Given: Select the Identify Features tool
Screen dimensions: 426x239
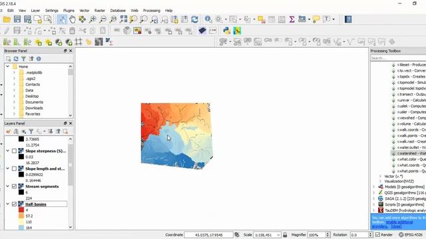Looking at the screenshot, I should coord(208,19).
